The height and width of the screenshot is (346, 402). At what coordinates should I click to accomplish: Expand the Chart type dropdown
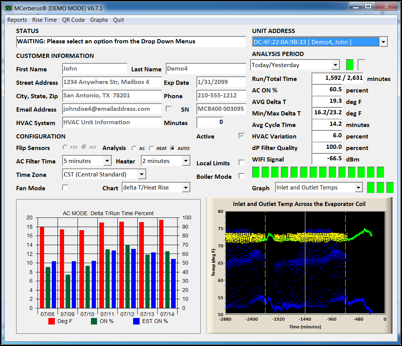click(186, 188)
